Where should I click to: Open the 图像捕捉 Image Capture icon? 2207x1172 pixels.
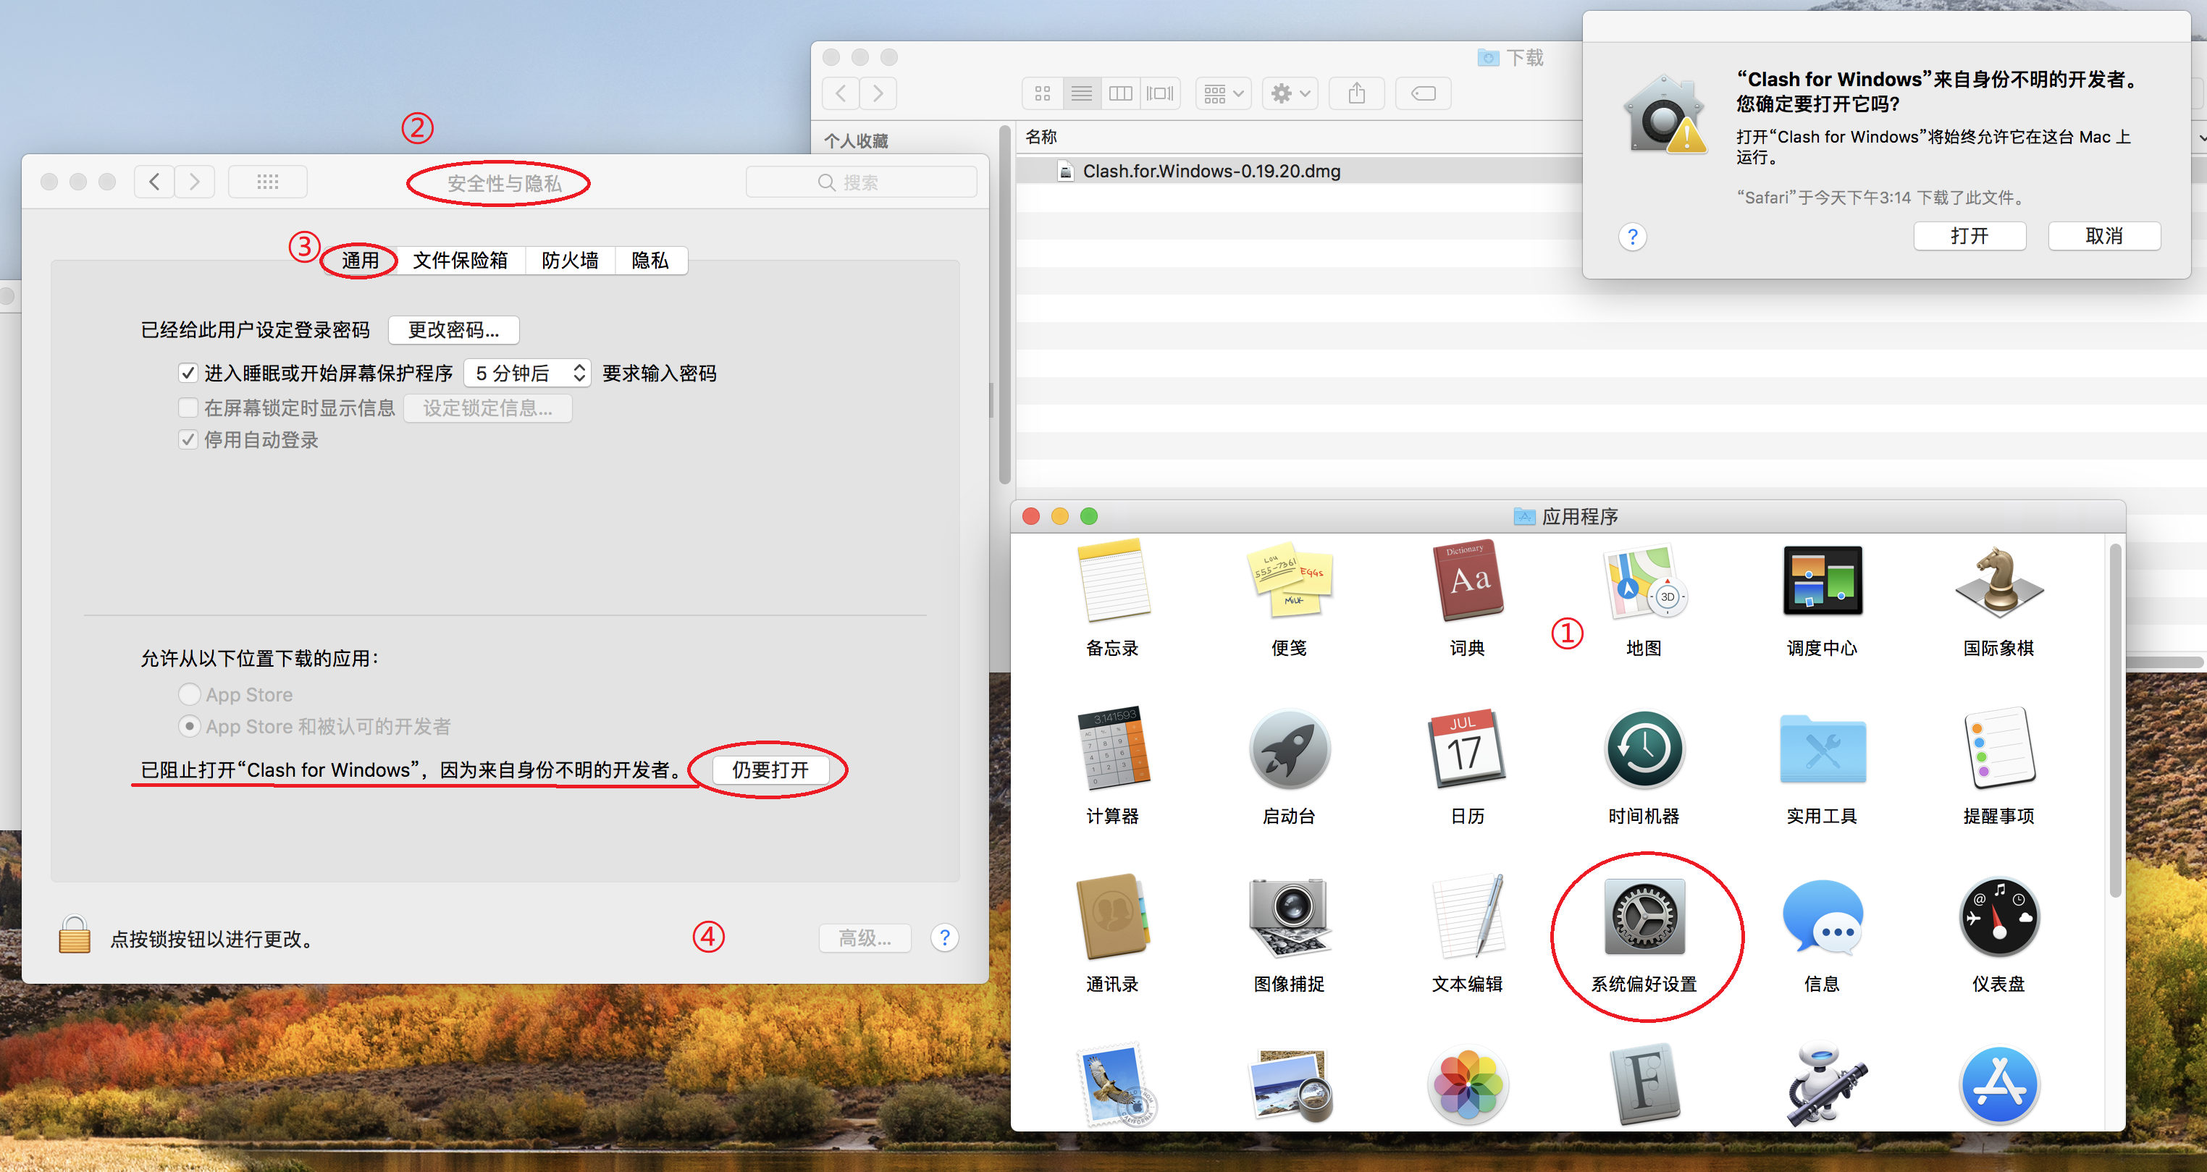pos(1289,916)
